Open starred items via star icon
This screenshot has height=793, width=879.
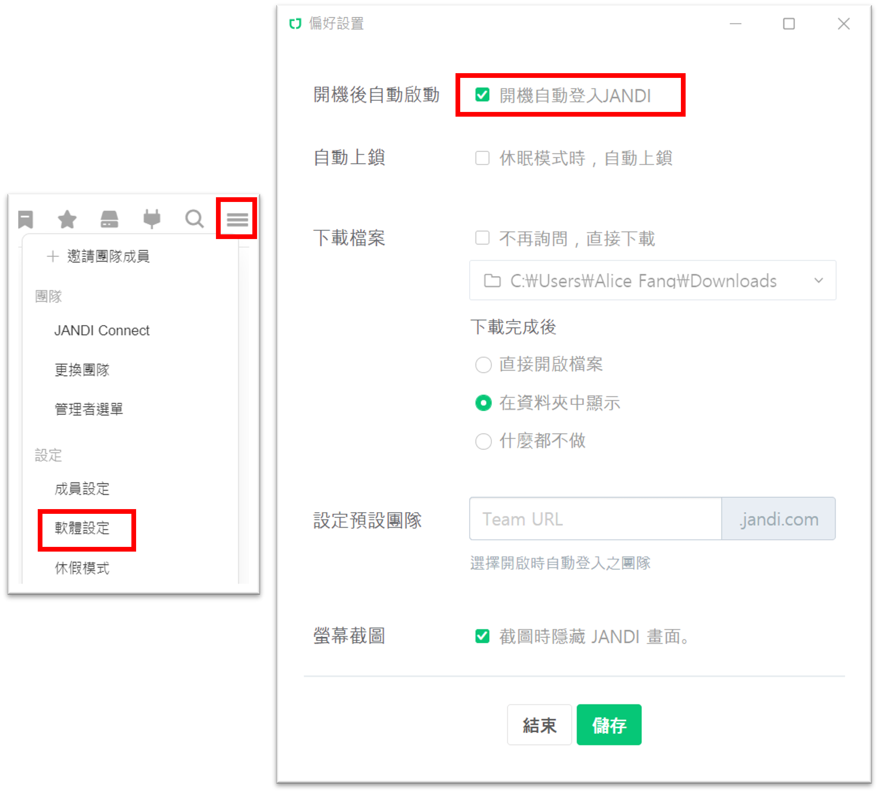point(67,219)
